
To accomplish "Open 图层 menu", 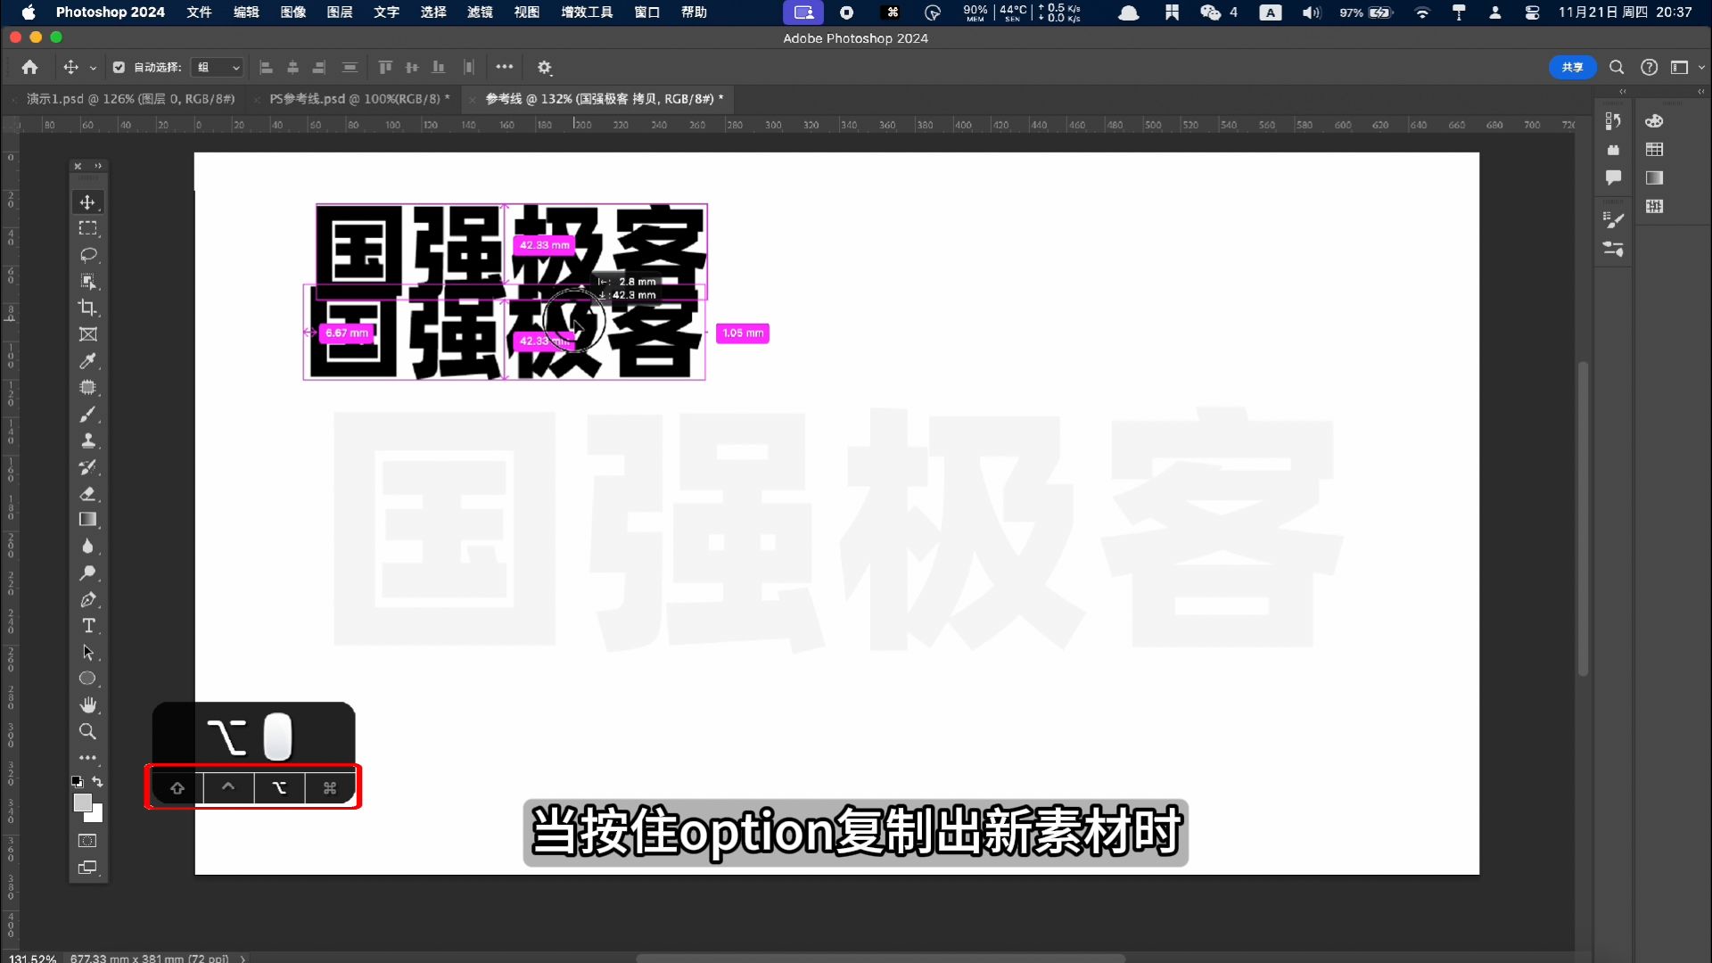I will [340, 12].
